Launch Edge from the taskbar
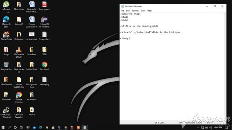Screen dimensions: 232x130 coord(41,127)
